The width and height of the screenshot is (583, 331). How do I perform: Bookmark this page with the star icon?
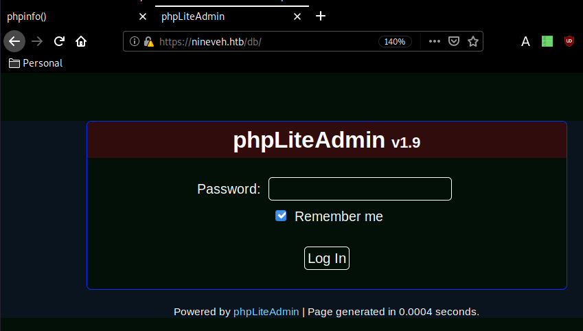pyautogui.click(x=472, y=41)
